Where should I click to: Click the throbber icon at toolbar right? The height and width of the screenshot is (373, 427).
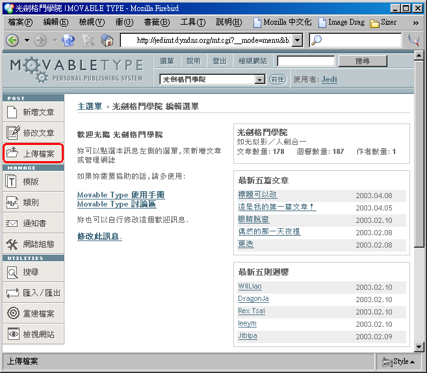coord(414,40)
